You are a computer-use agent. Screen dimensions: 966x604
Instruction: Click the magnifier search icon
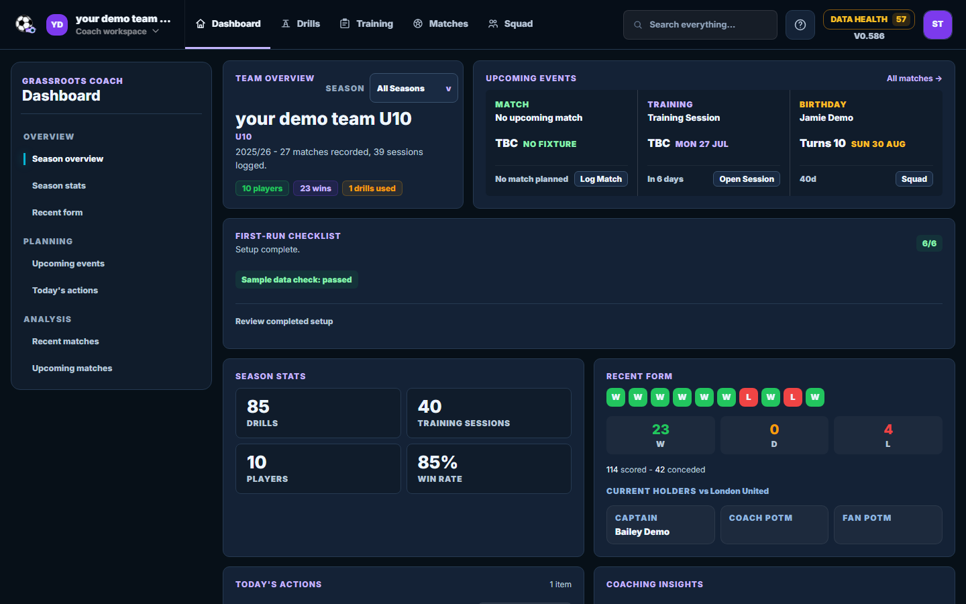(x=638, y=25)
